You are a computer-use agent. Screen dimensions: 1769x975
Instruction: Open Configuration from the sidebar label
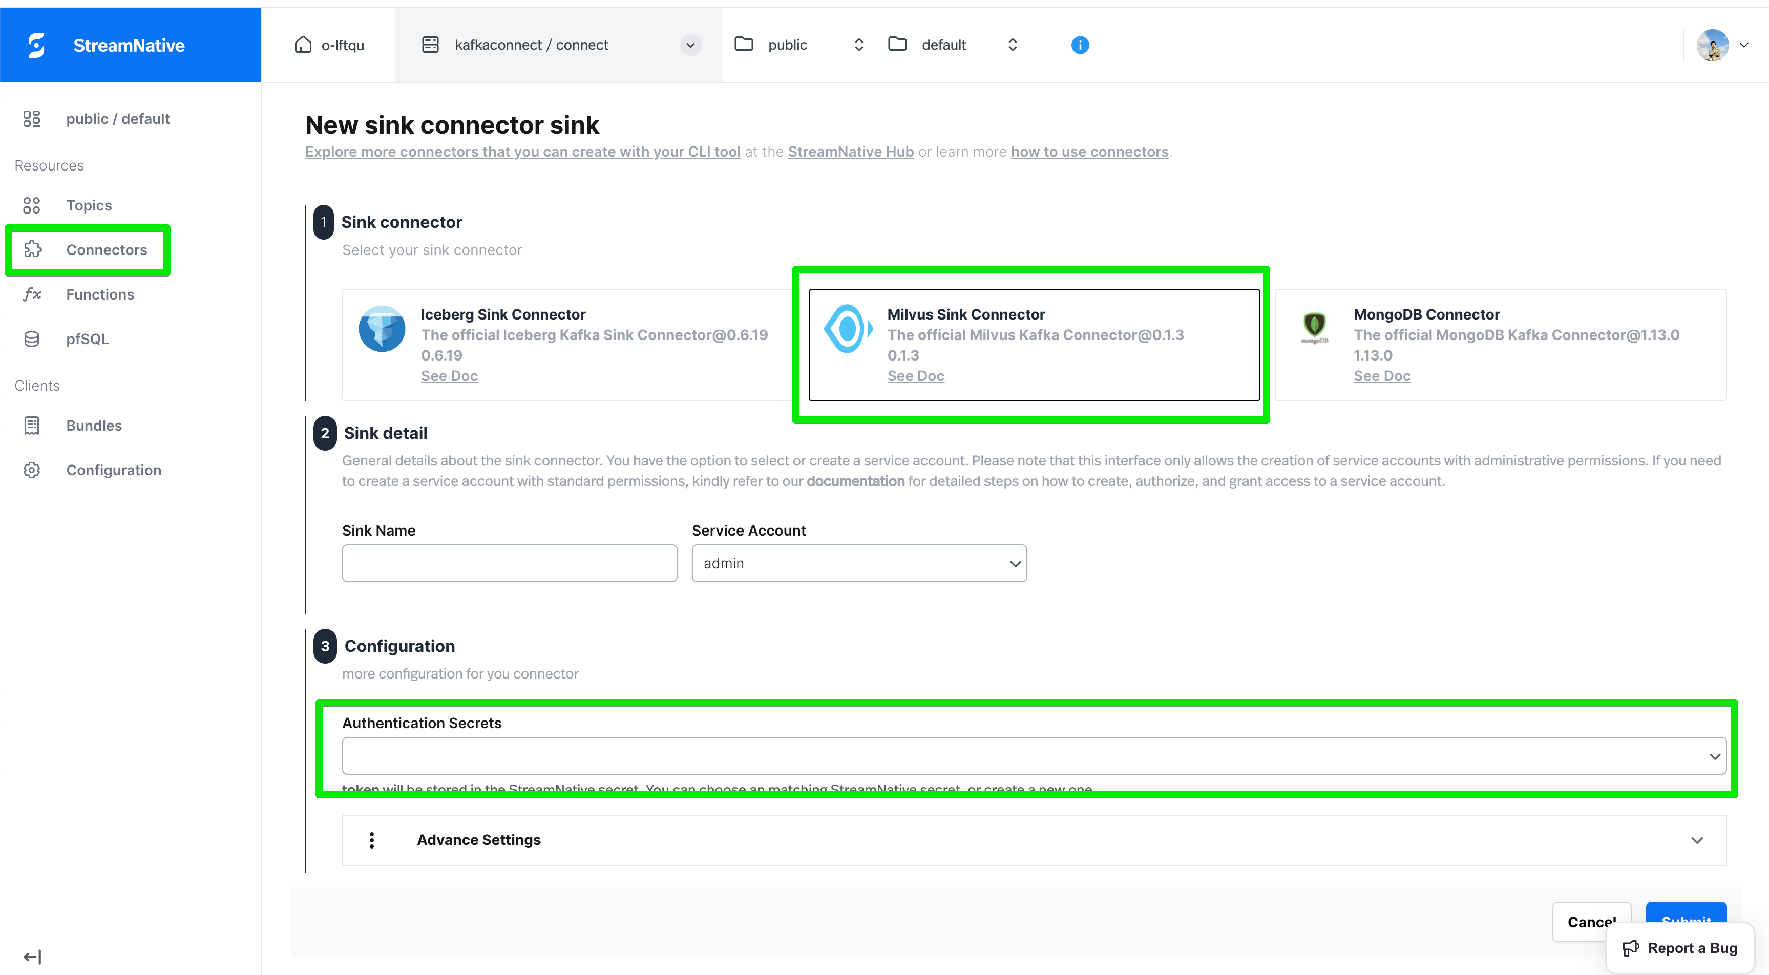click(x=114, y=470)
